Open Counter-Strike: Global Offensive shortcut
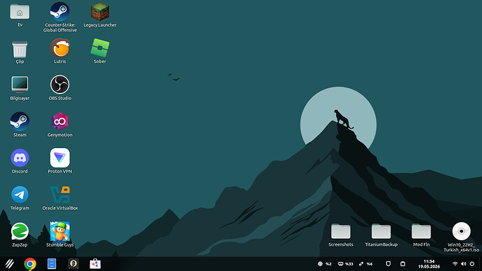Viewport: 482px width, 271px height. [59, 12]
